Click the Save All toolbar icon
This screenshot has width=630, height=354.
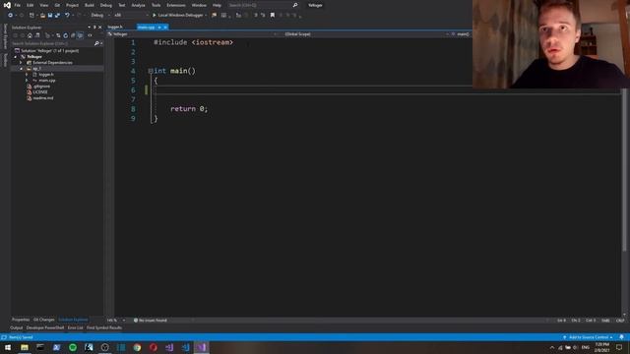coord(57,16)
